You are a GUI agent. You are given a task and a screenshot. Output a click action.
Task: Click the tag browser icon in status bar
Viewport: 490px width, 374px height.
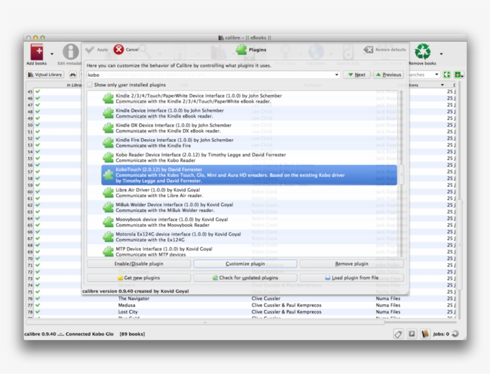(398, 334)
